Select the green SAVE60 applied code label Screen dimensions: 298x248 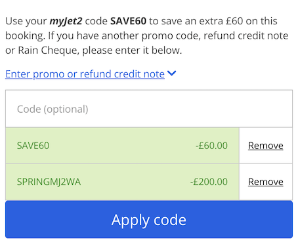(x=33, y=146)
